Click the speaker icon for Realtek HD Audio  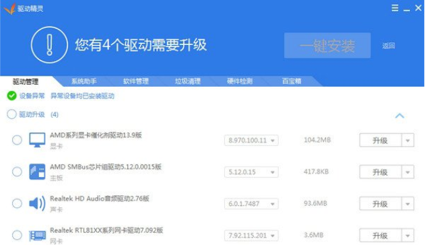pyautogui.click(x=37, y=203)
